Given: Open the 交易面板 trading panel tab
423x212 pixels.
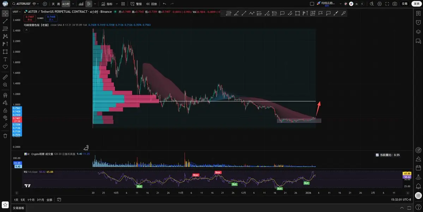Looking at the screenshot, I should (x=19, y=208).
